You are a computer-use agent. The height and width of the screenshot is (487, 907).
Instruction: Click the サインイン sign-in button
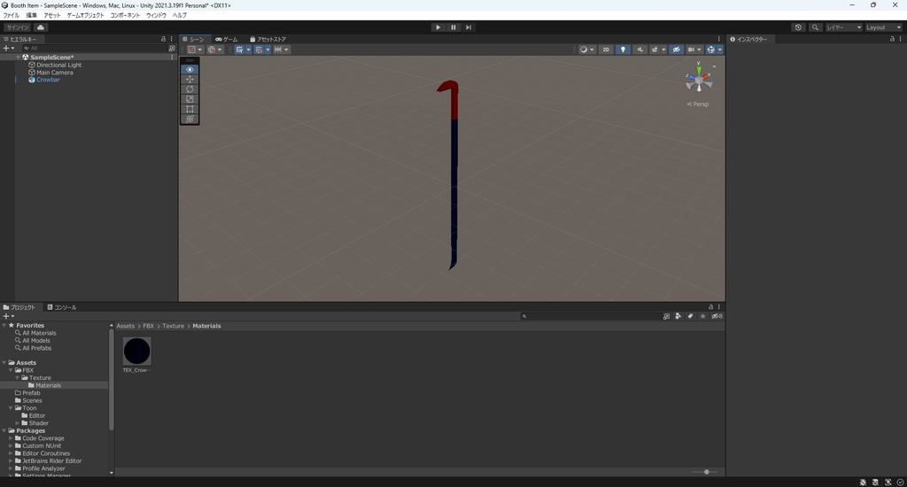[x=18, y=27]
